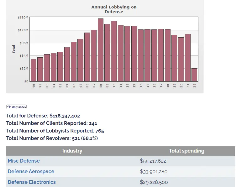The width and height of the screenshot is (236, 187).
Task: Select the '10 bar in the lobbying chart
Action: click(x=114, y=51)
